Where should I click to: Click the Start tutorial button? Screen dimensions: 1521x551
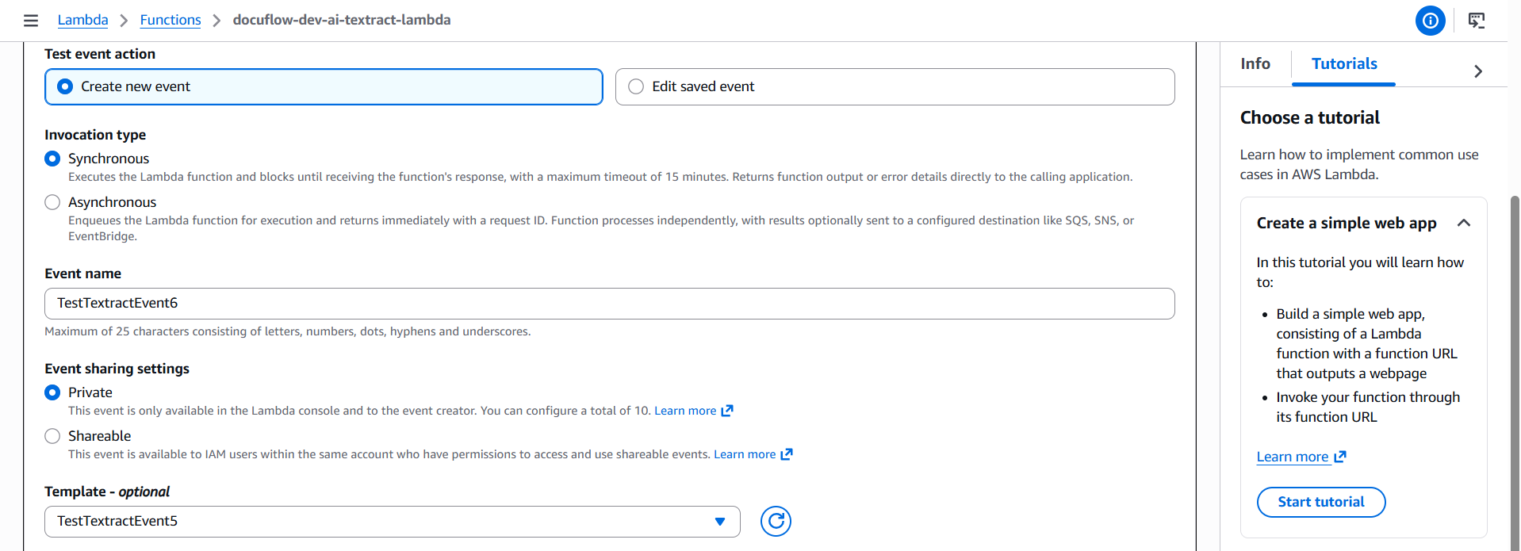1321,502
